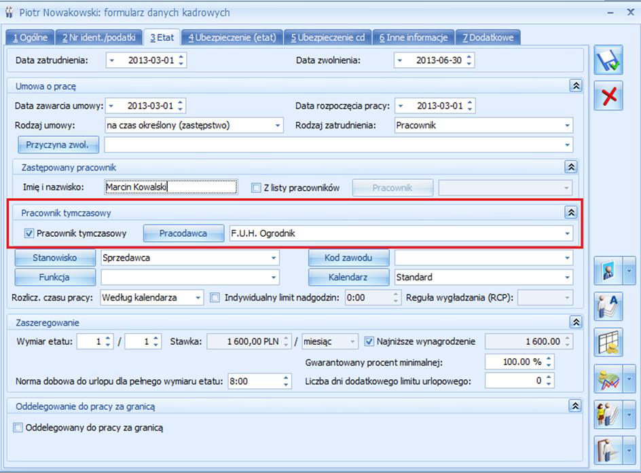Image resolution: width=641 pixels, height=473 pixels.
Task: Uncheck the Pracownik tymczasowy checkbox
Action: click(x=29, y=233)
